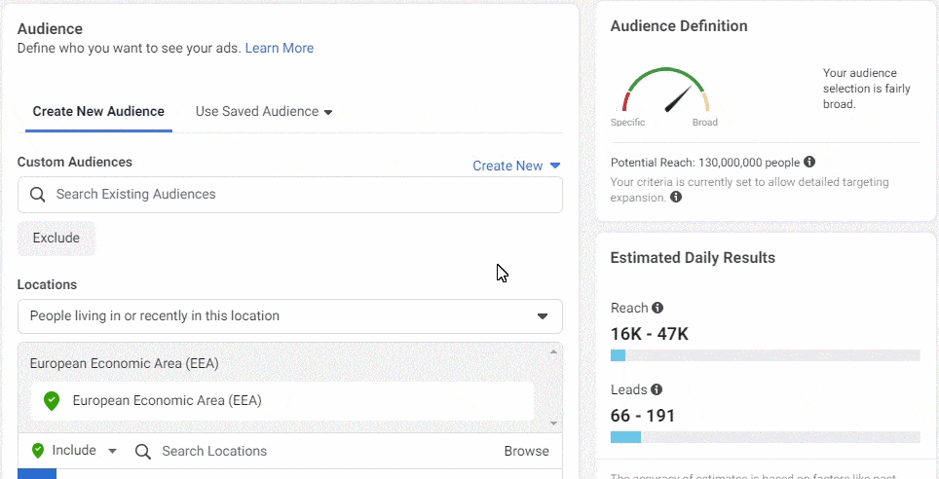Open the Reach info tooltip icon
The height and width of the screenshot is (479, 939).
(x=657, y=308)
